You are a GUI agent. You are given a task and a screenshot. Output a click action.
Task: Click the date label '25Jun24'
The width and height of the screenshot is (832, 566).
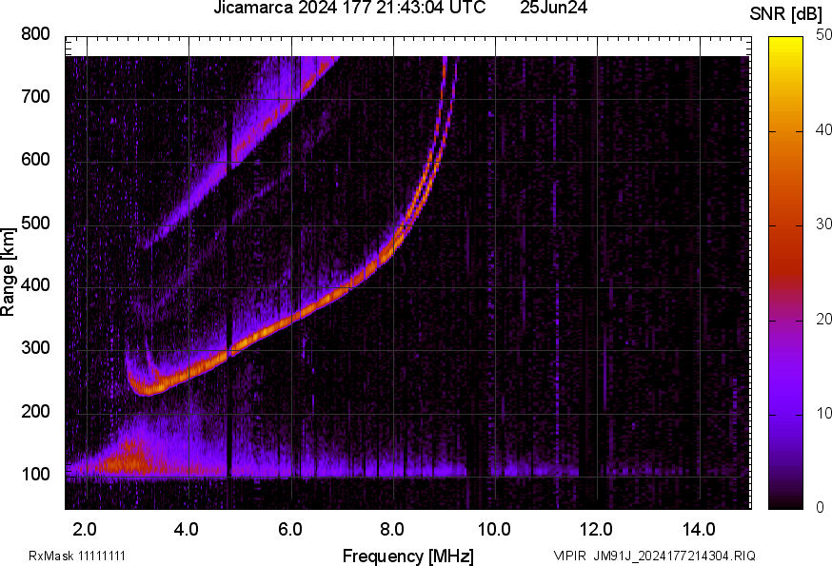(x=553, y=8)
